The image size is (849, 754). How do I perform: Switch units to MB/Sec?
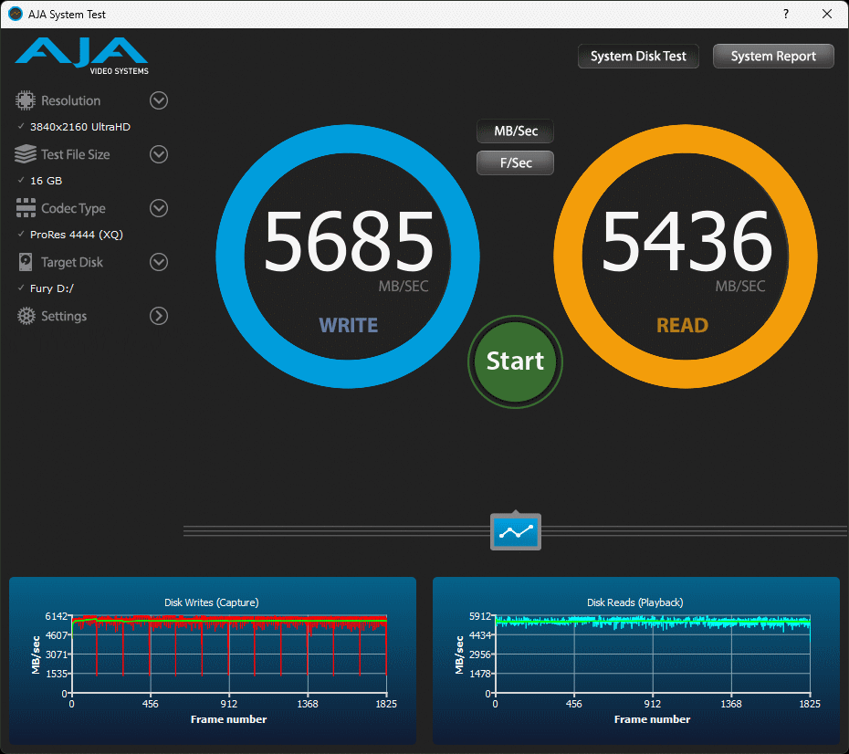[516, 131]
